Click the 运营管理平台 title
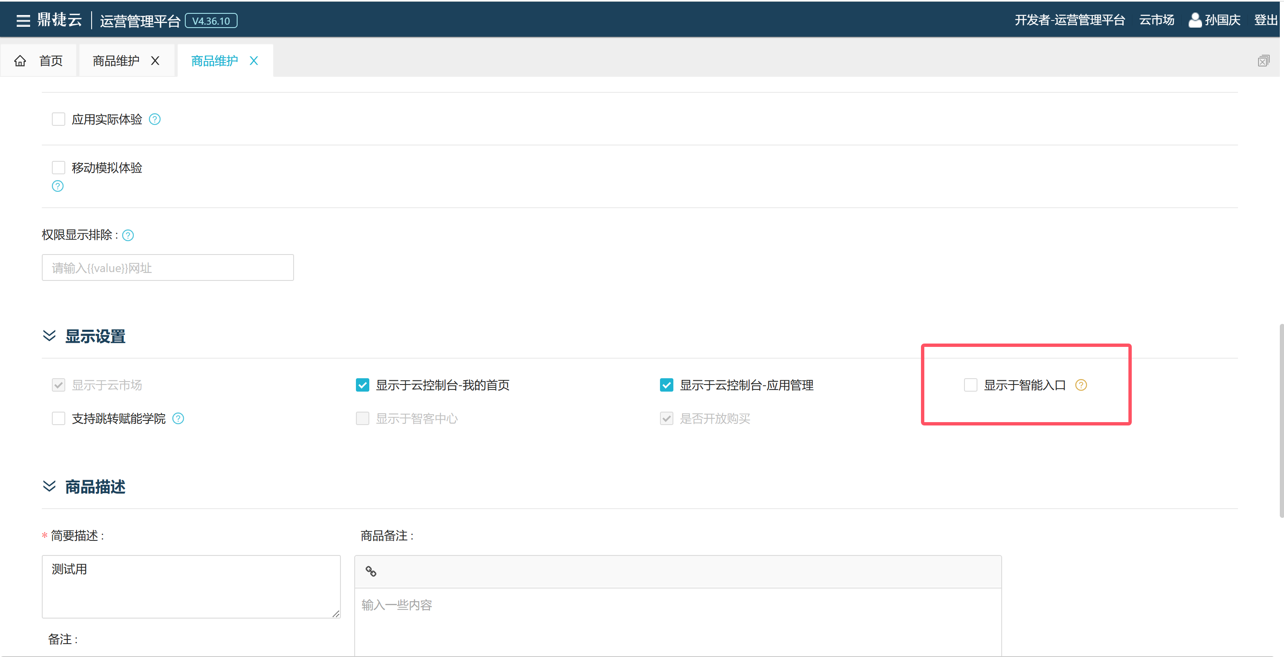Viewport: 1284px width, 657px height. (140, 21)
